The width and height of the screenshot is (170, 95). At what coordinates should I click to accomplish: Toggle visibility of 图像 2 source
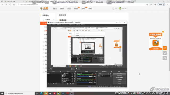72,82
